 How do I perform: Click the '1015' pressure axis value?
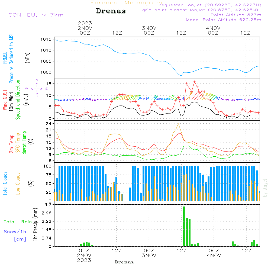[46, 39]
